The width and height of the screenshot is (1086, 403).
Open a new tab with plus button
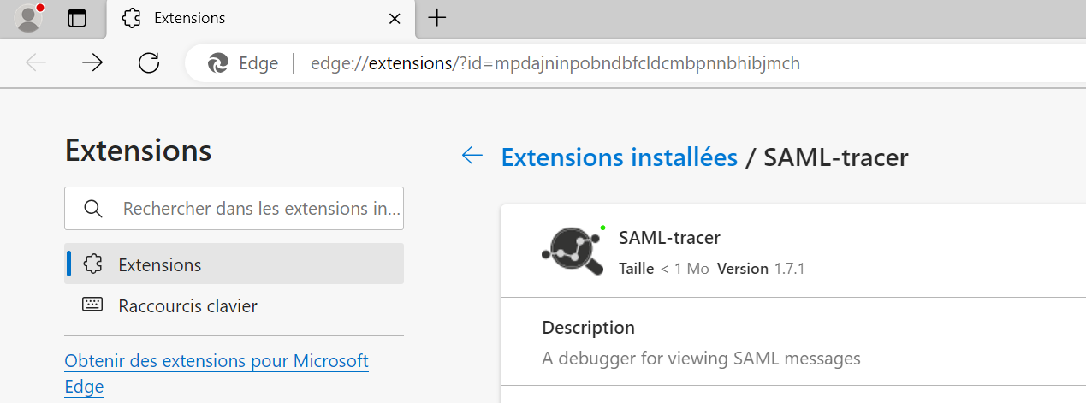[x=436, y=18]
